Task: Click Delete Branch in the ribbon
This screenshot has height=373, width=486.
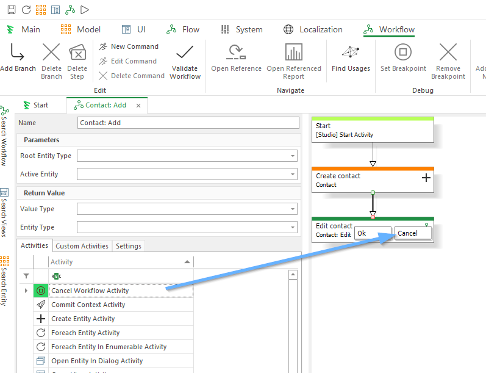Action: pos(51,62)
